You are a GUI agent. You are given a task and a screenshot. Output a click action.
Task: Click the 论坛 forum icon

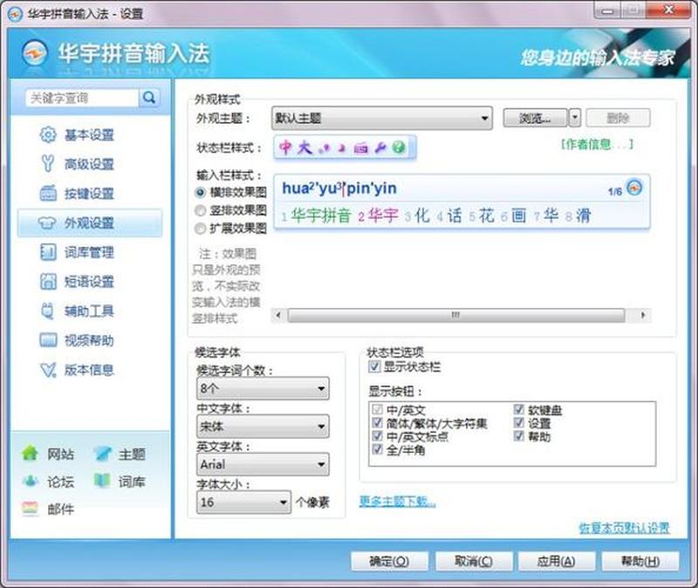coord(31,481)
